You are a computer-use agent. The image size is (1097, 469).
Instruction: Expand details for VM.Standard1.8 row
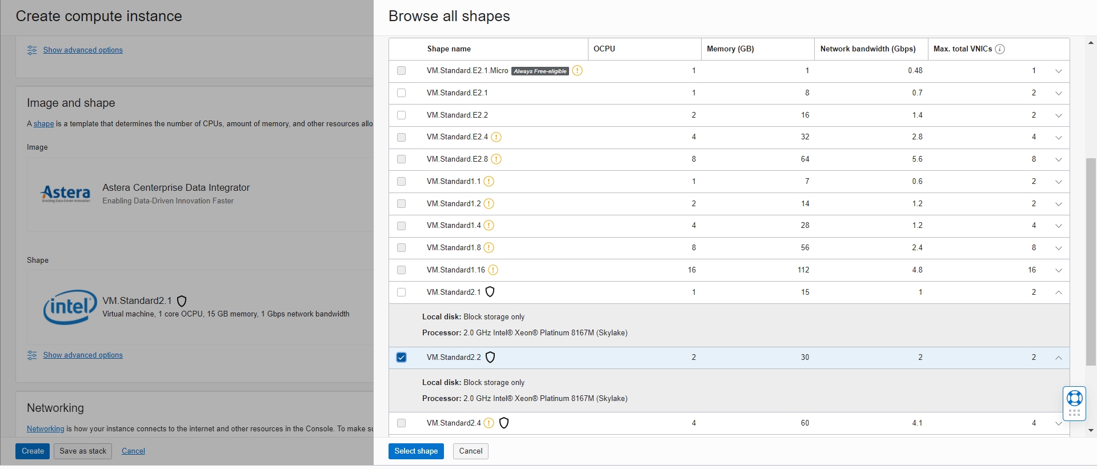click(1058, 248)
